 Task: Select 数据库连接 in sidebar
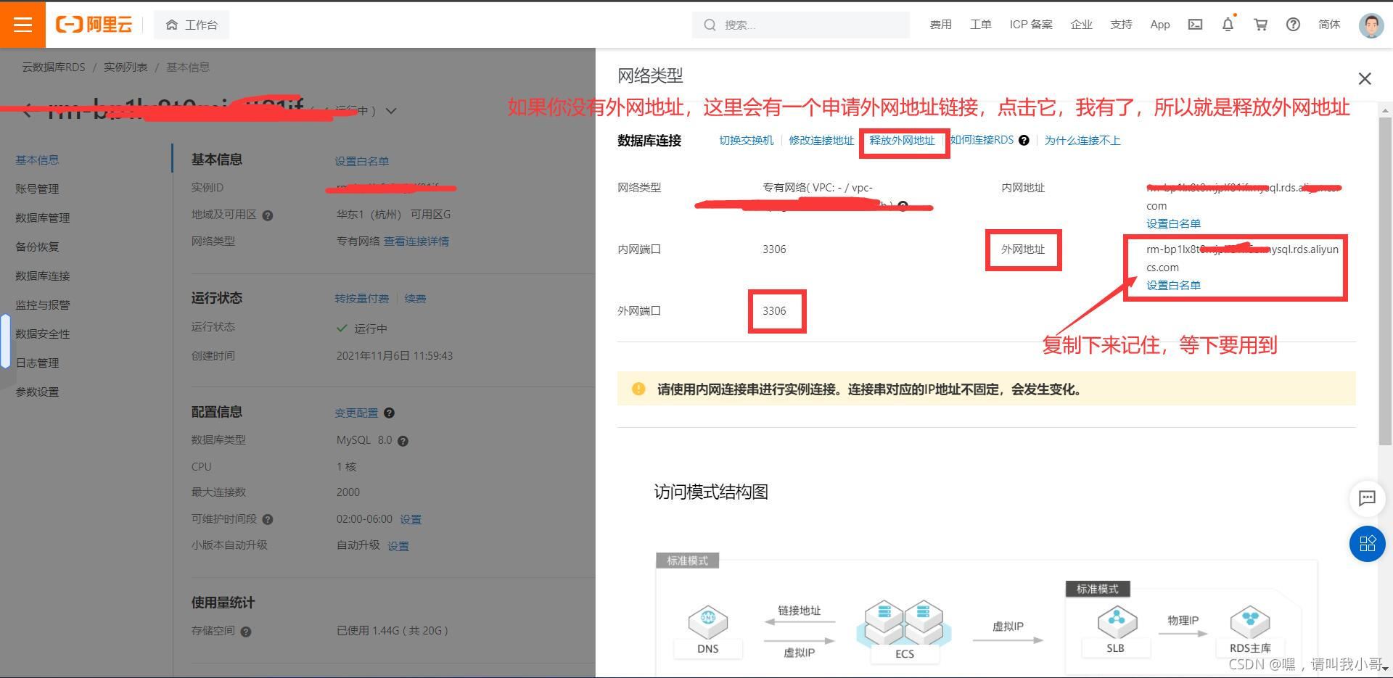43,276
